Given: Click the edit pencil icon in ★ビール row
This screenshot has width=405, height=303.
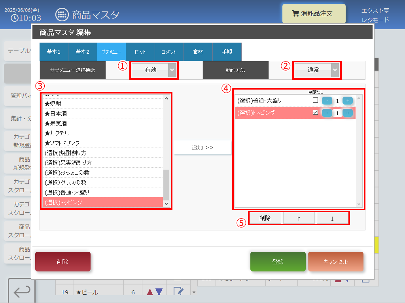Looking at the screenshot, I should point(178,292).
